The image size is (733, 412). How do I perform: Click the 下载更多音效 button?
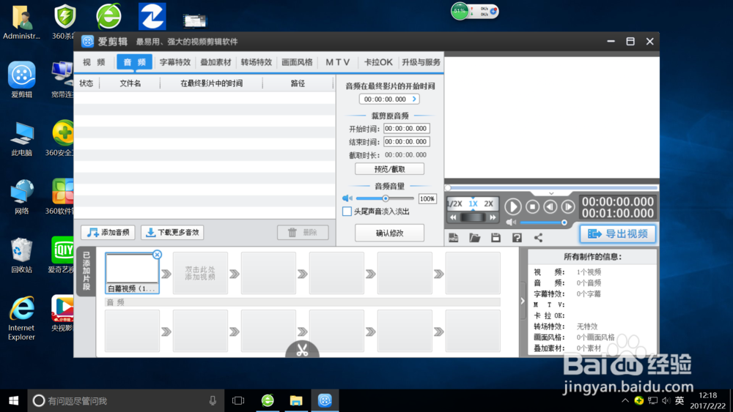click(x=172, y=233)
